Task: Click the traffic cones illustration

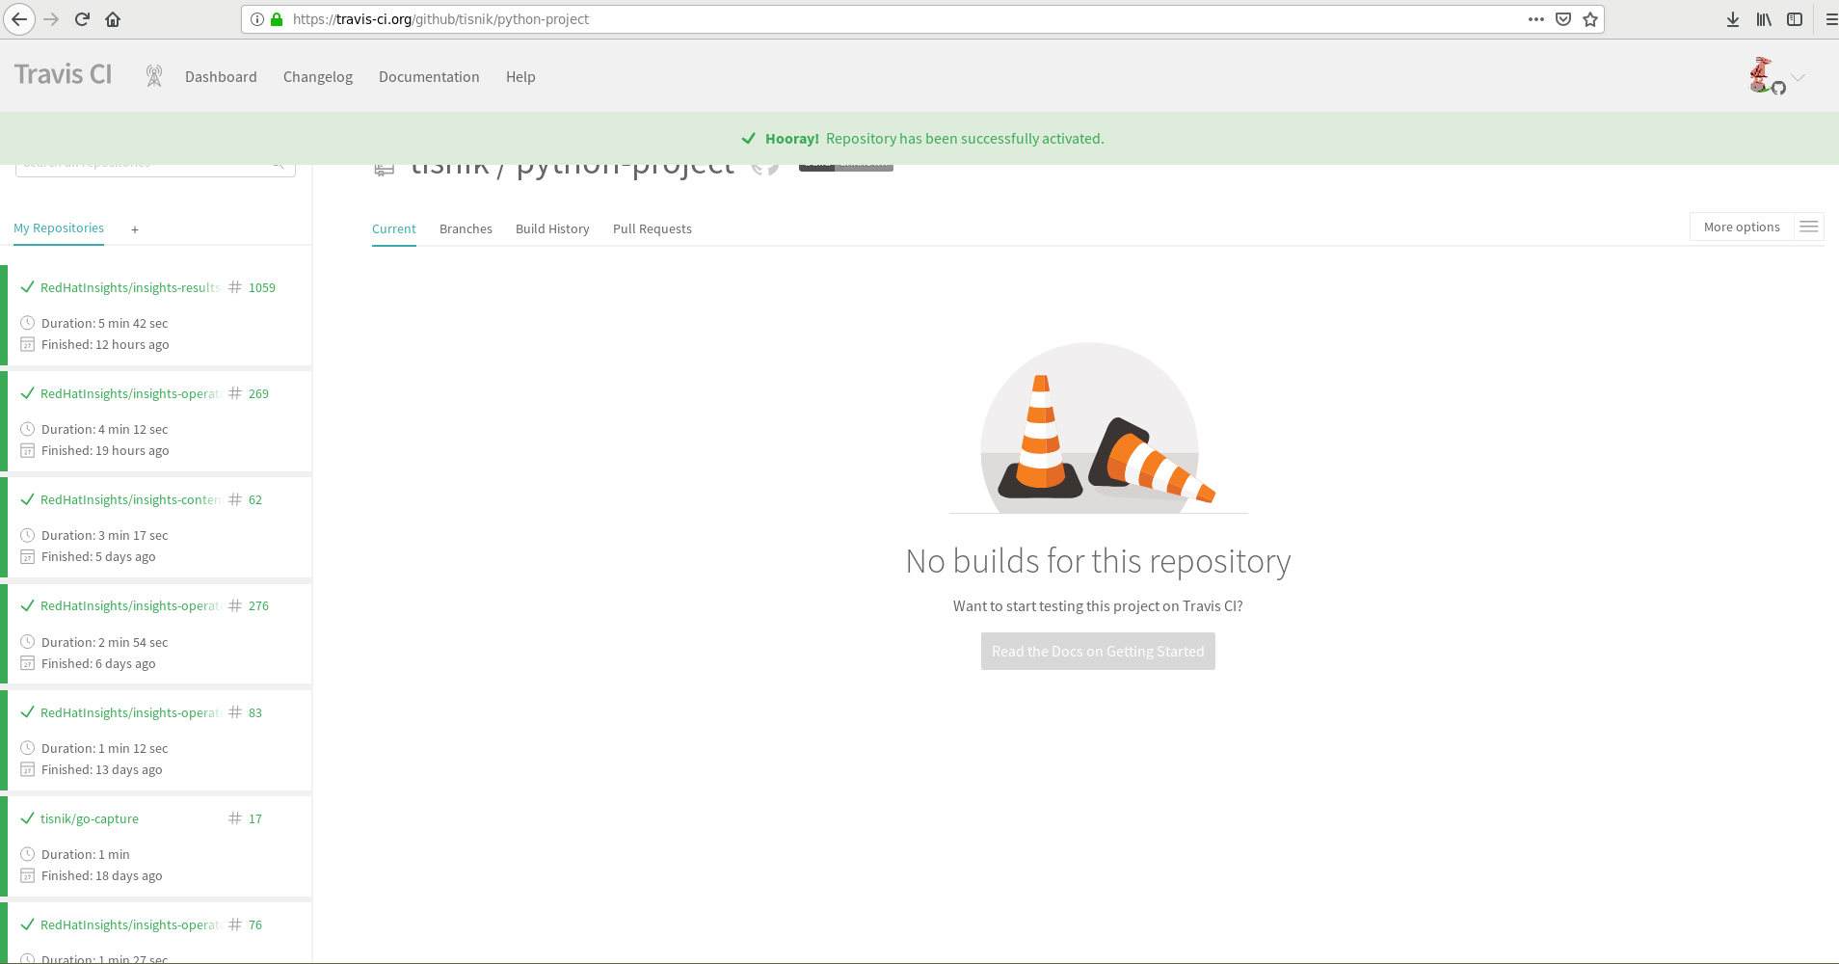Action: (x=1099, y=428)
